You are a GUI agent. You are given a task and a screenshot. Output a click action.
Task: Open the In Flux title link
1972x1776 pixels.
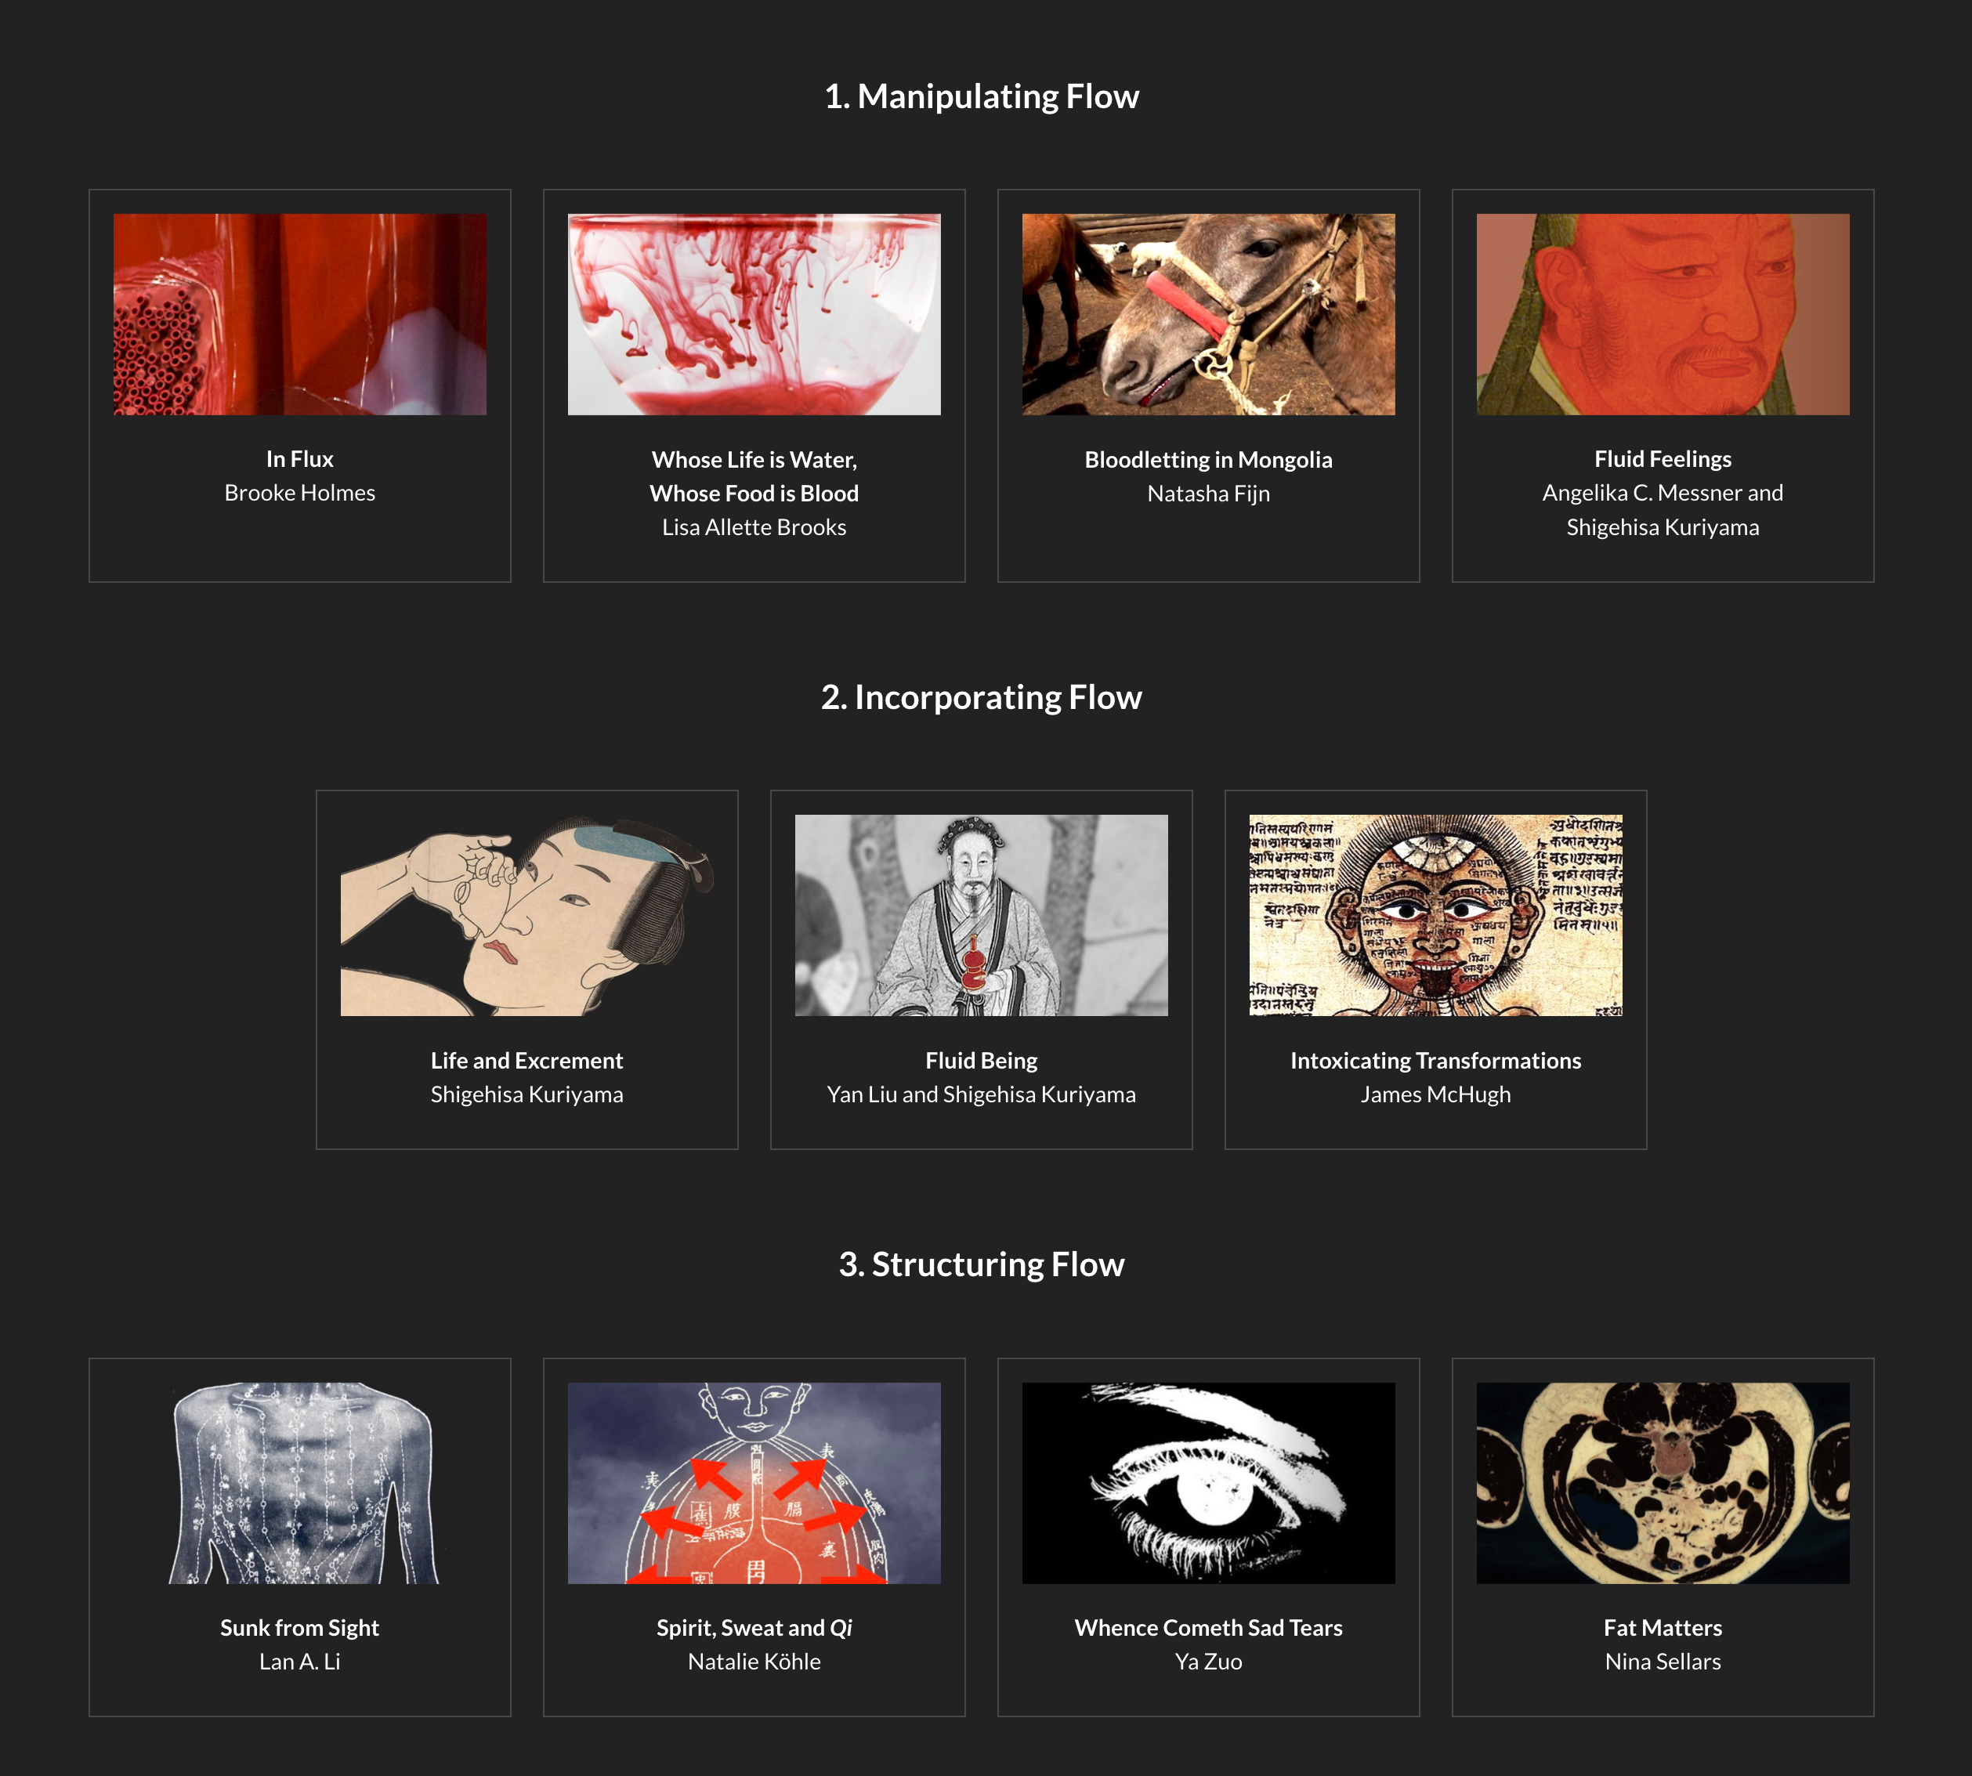[x=299, y=458]
